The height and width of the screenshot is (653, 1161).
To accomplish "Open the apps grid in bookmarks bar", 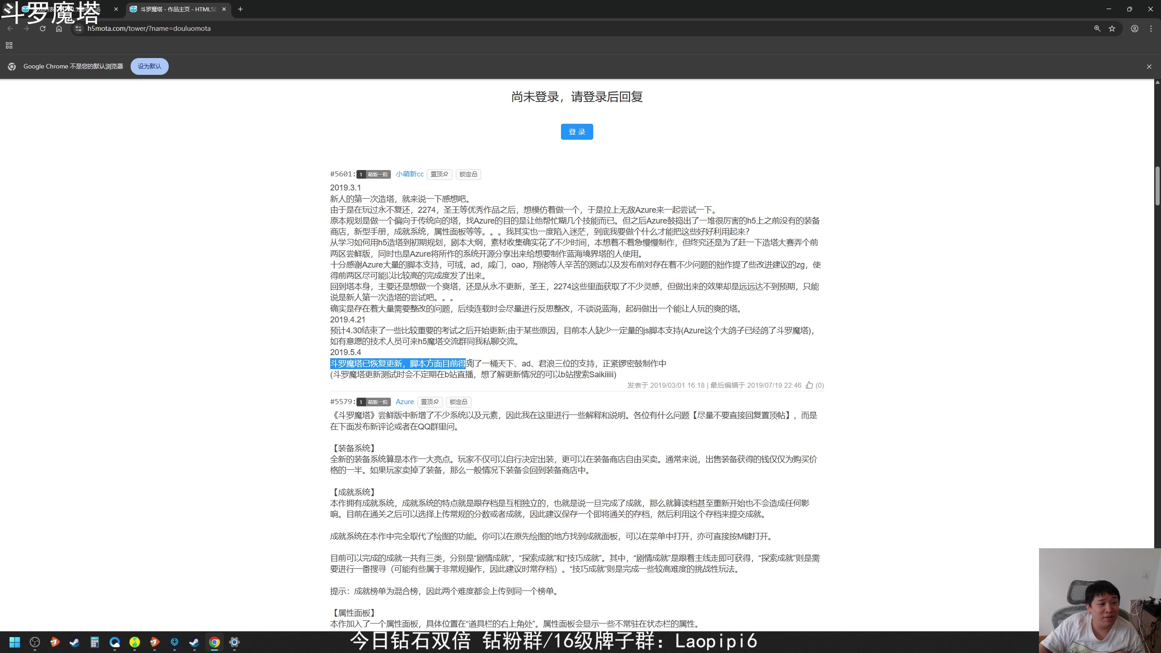I will click(x=9, y=45).
